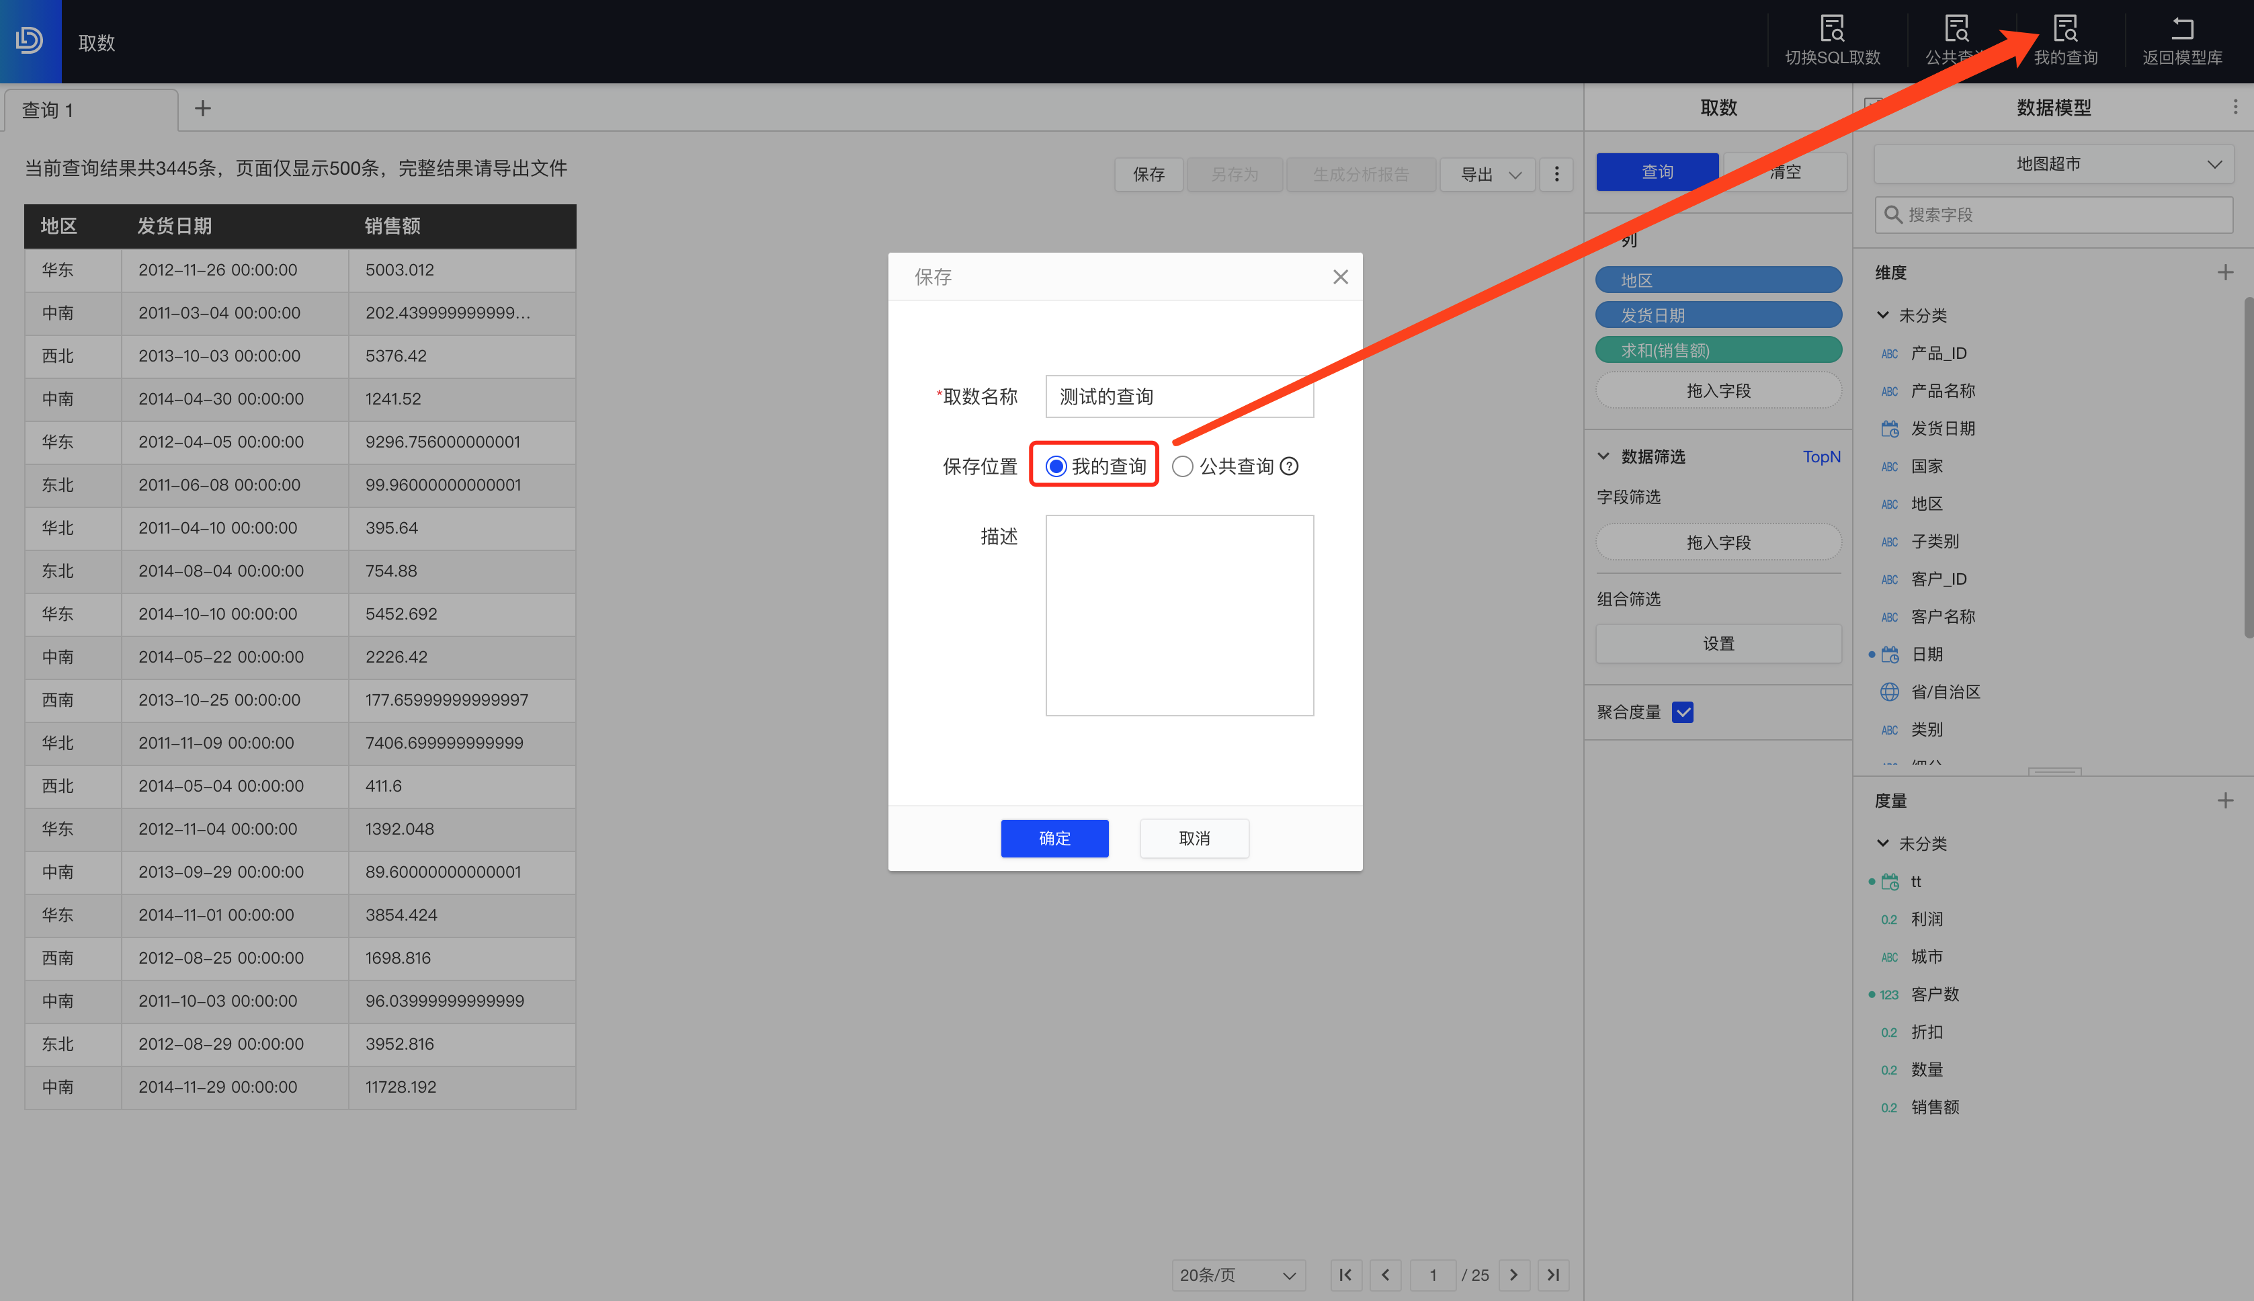Viewport: 2254px width, 1301px height.
Task: Close the 保存 dialog with the X
Action: 1340,277
